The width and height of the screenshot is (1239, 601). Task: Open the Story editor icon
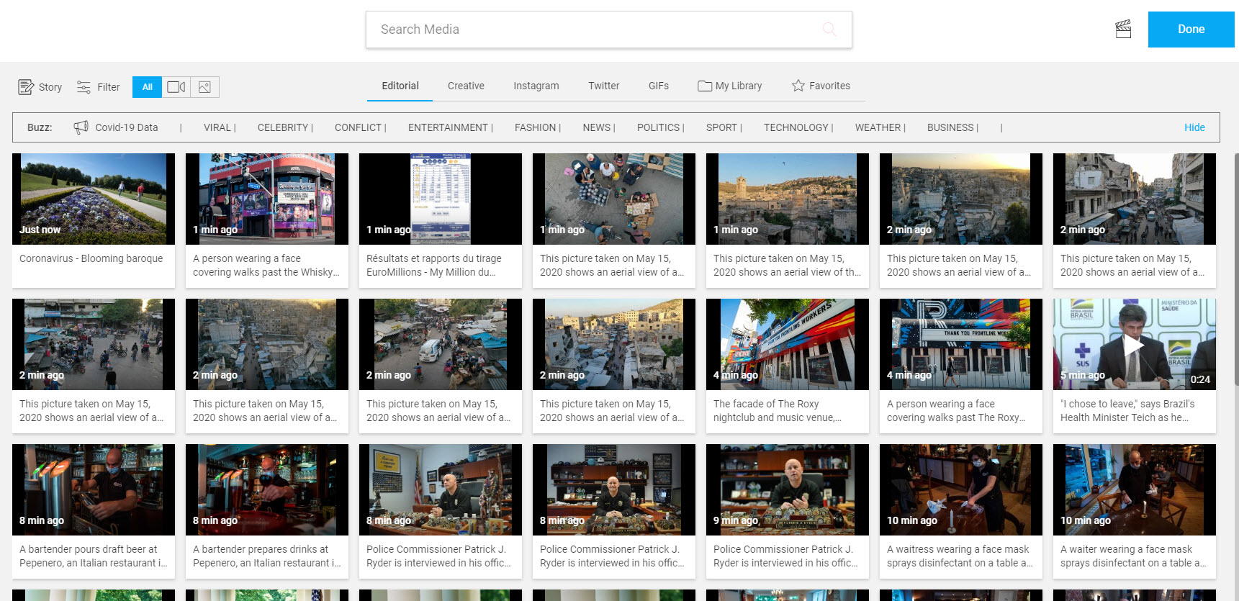coord(26,87)
